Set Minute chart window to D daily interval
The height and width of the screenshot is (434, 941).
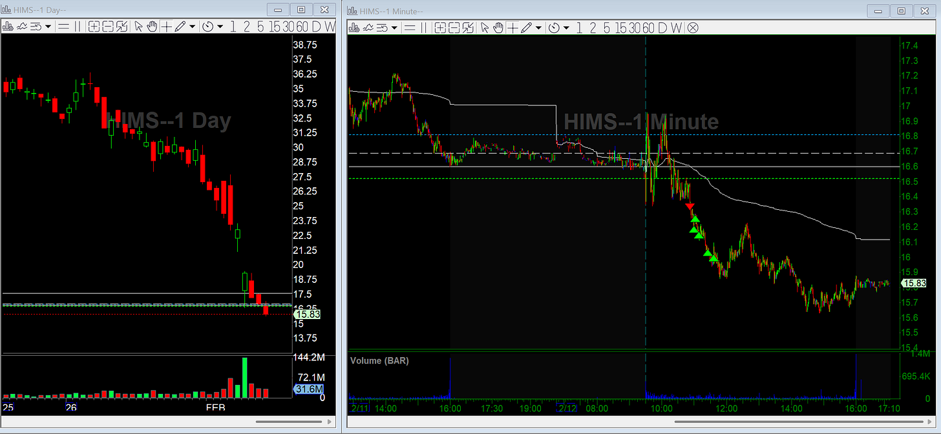pos(662,27)
